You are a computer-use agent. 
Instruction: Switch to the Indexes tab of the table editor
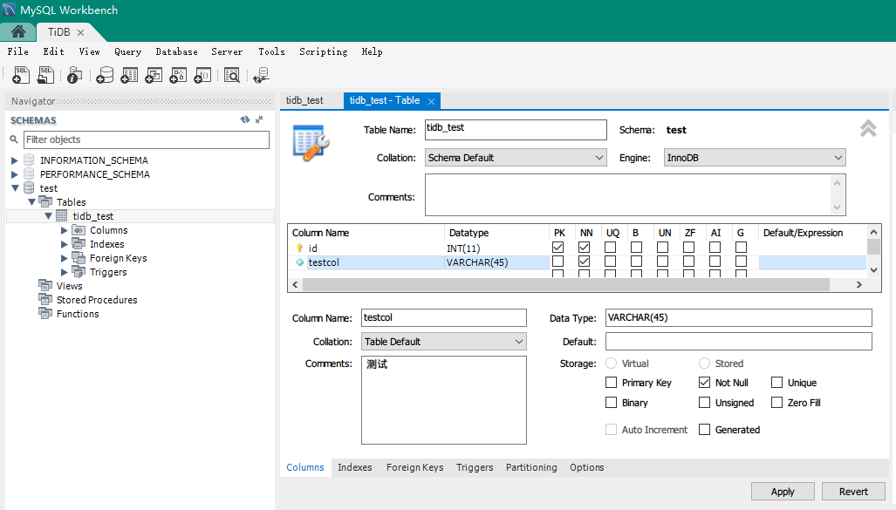[x=355, y=467]
